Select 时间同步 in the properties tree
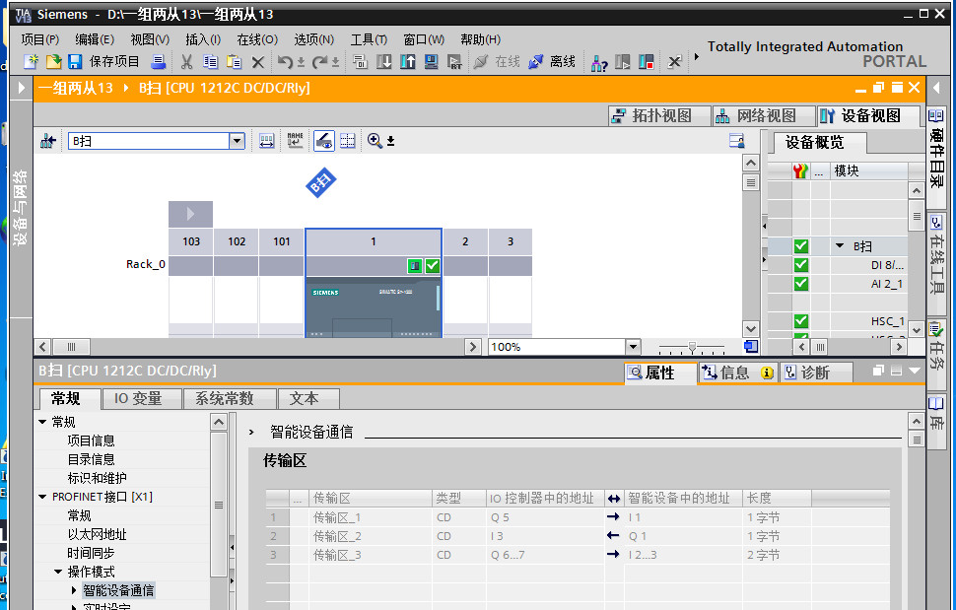956x610 pixels. click(91, 553)
